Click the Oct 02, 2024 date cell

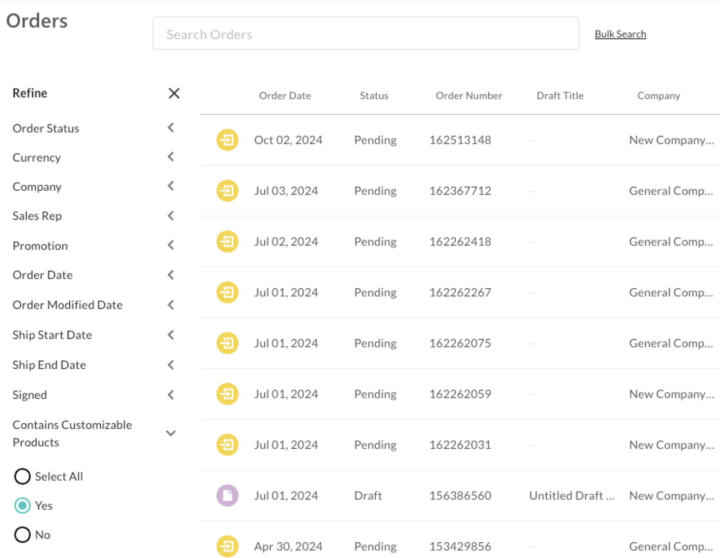pos(288,140)
